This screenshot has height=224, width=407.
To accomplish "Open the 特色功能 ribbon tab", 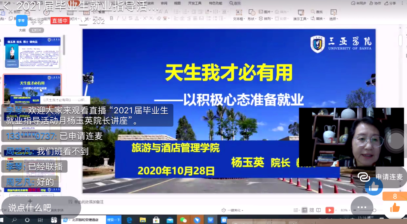I will pyautogui.click(x=215, y=3).
